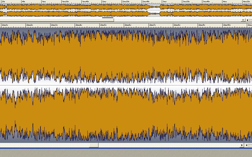Click the striped range indicator under overview
The image size is (252, 157).
click(108, 18)
